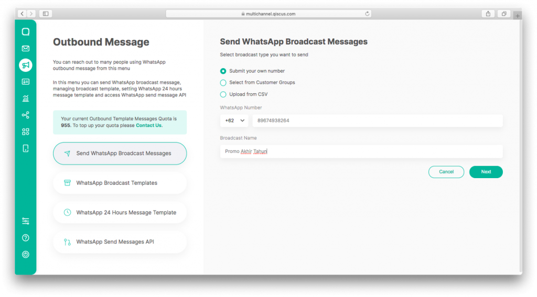Screen dimensions: 537x297
Task: Expand the +62 country code dropdown
Action: tap(234, 121)
